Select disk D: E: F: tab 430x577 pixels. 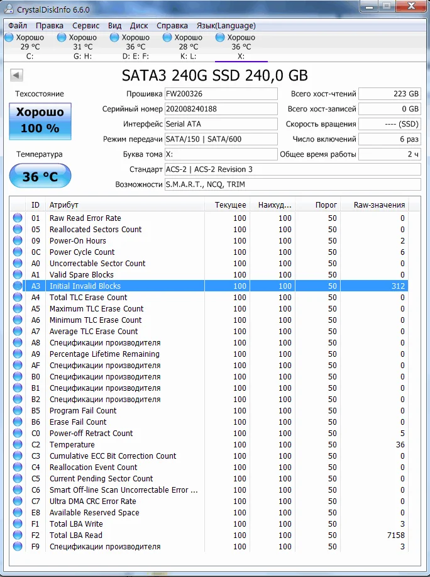[x=136, y=47]
